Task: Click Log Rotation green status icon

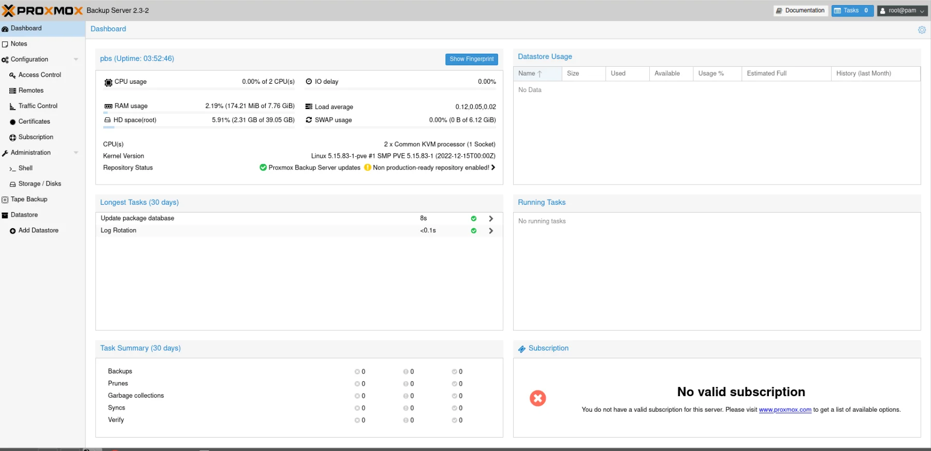Action: tap(473, 231)
